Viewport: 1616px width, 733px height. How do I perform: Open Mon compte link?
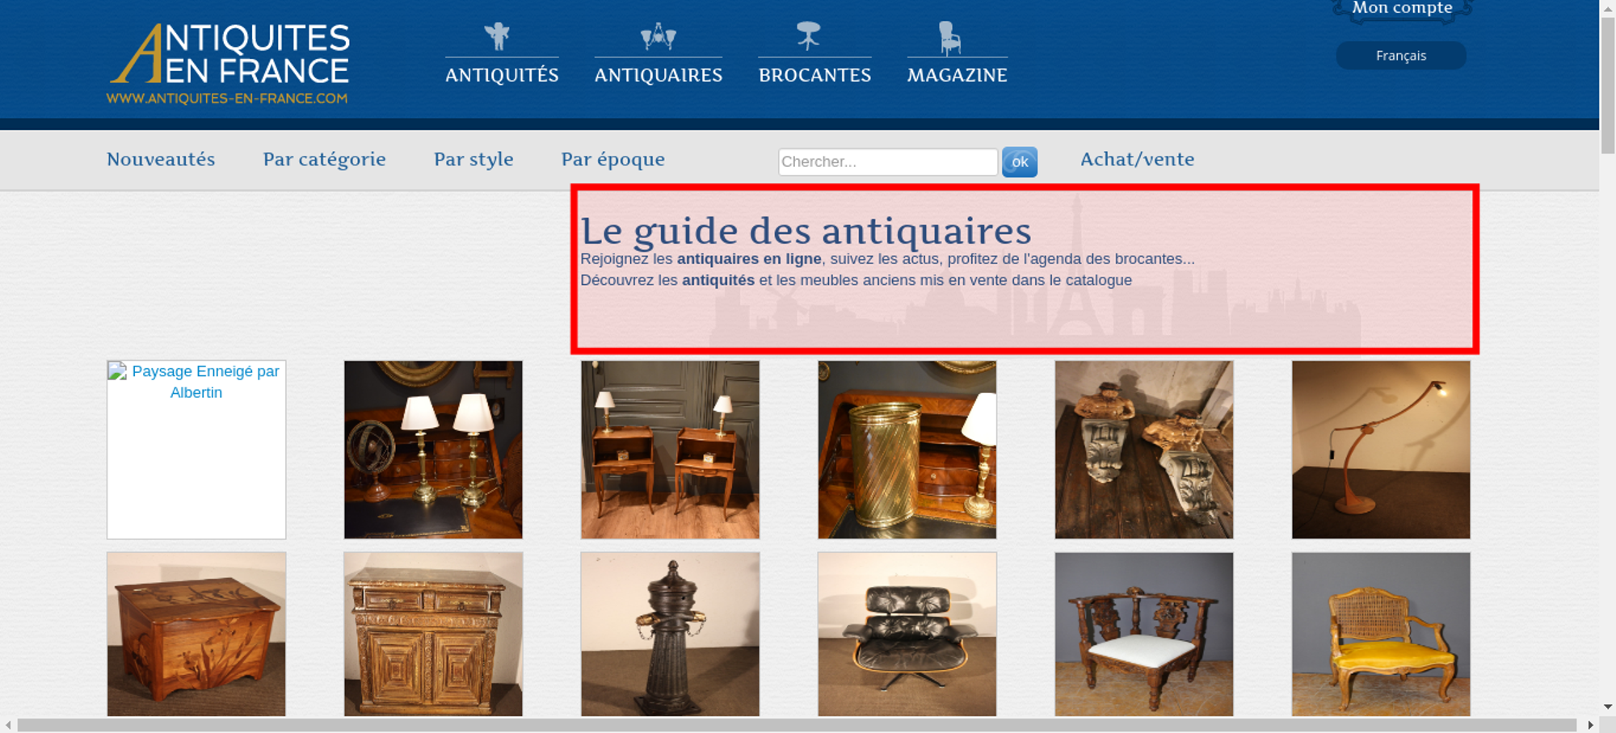(x=1402, y=8)
